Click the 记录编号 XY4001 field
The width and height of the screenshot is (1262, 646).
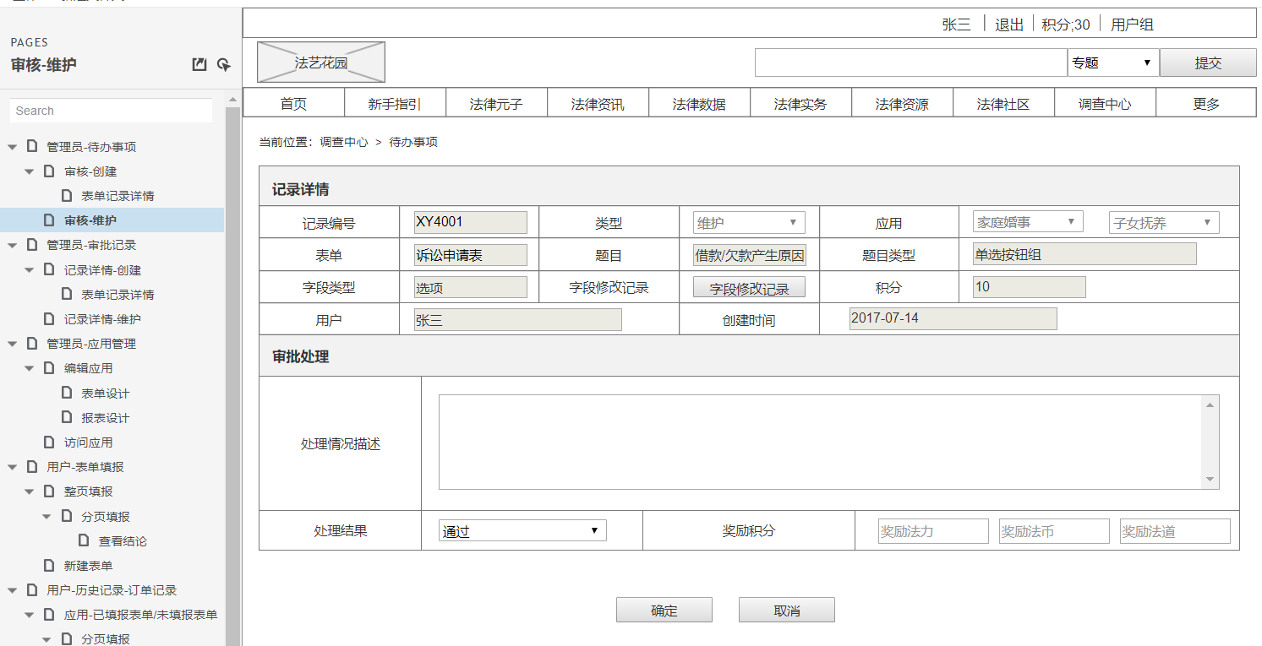pos(471,222)
